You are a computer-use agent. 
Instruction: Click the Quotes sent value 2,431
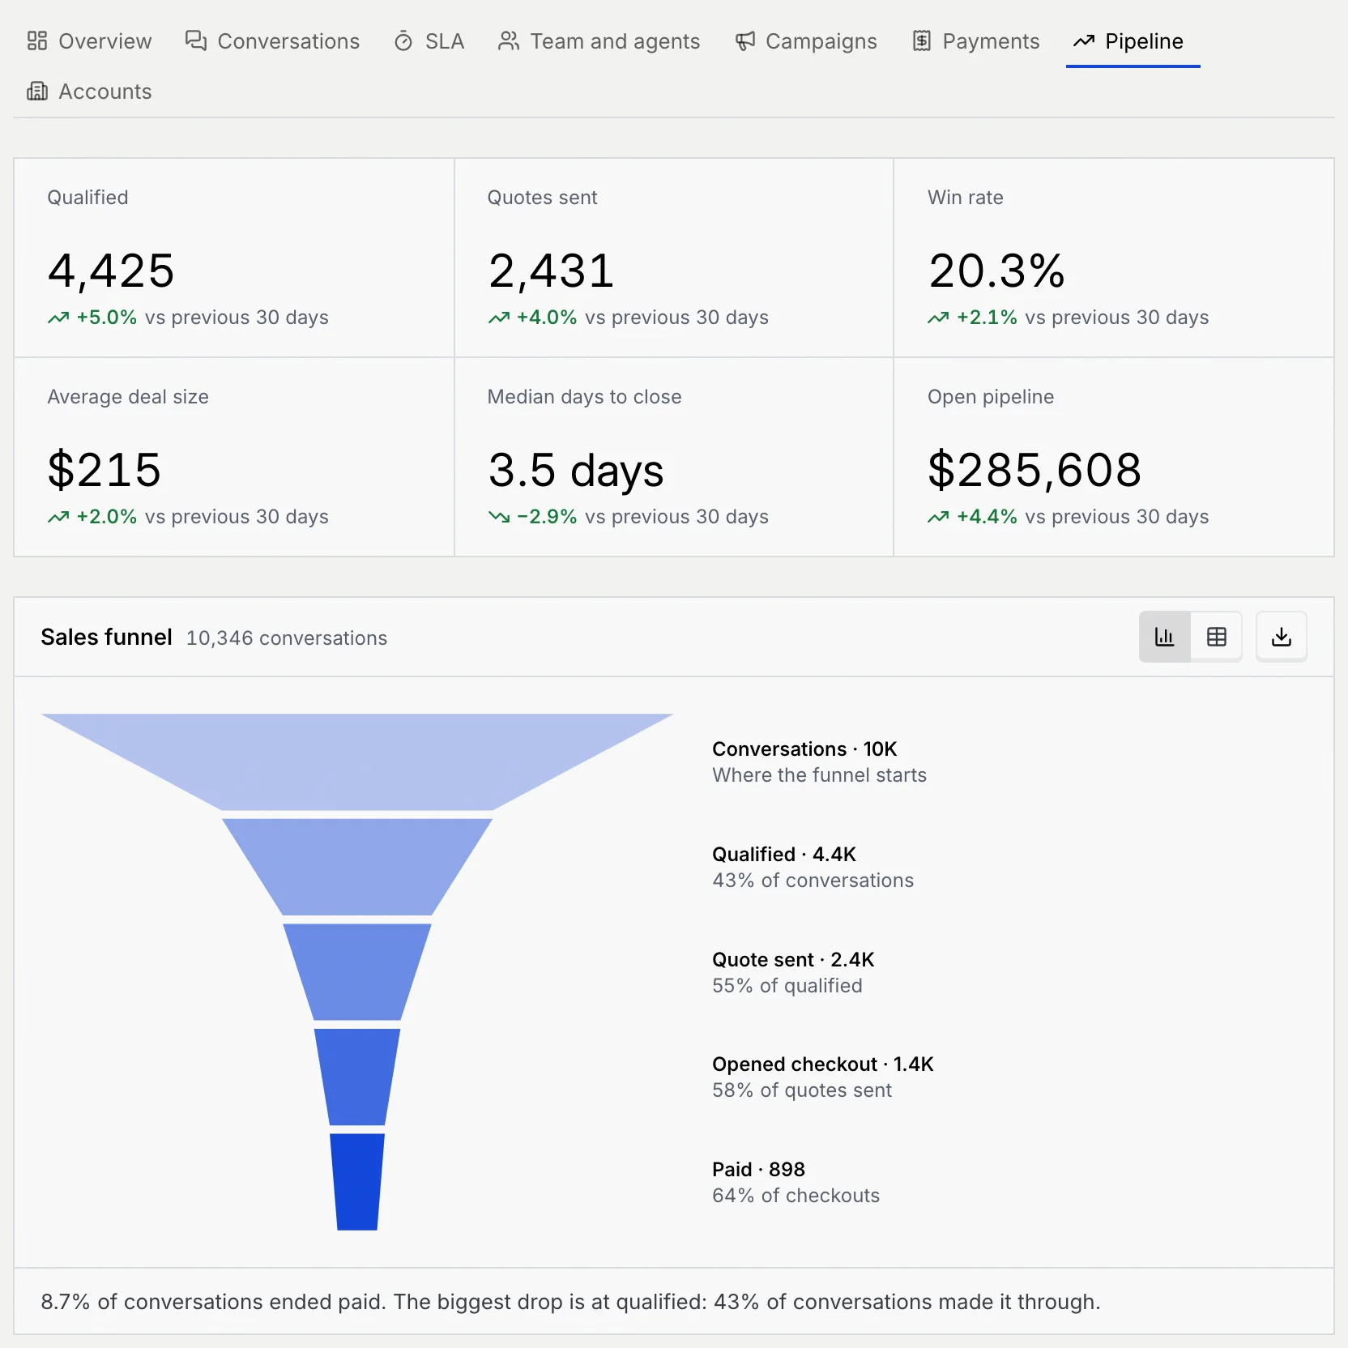(x=551, y=271)
